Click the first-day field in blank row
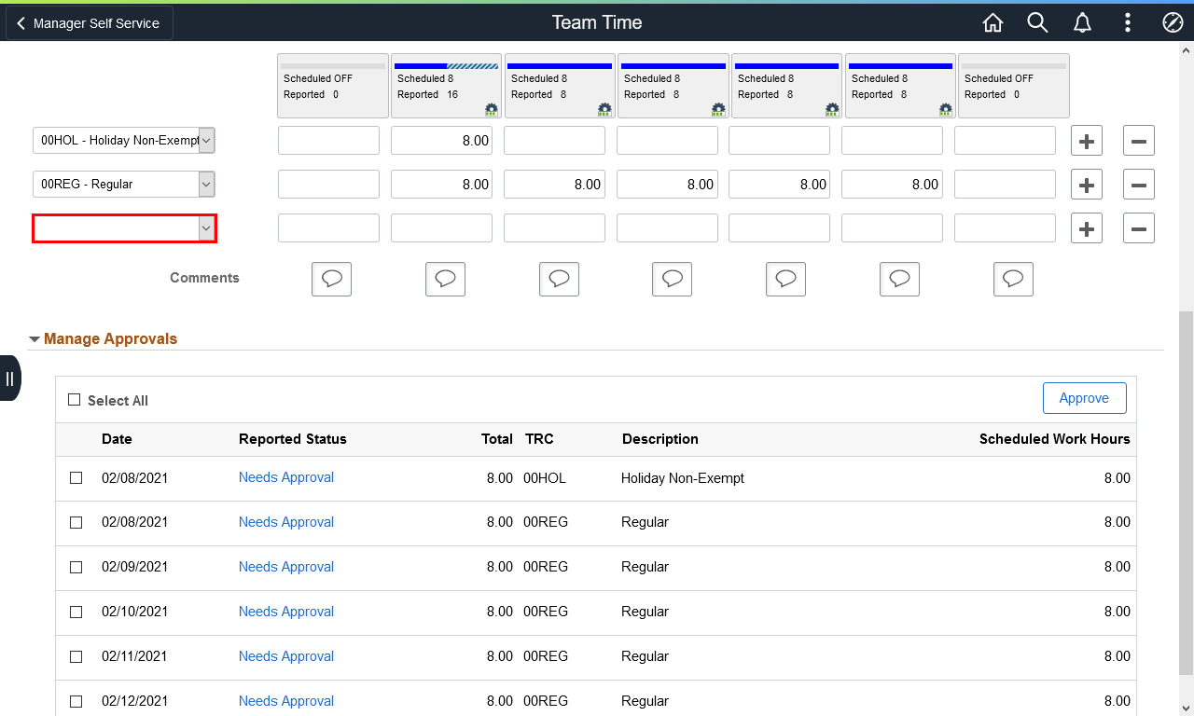Image resolution: width=1194 pixels, height=716 pixels. (328, 228)
